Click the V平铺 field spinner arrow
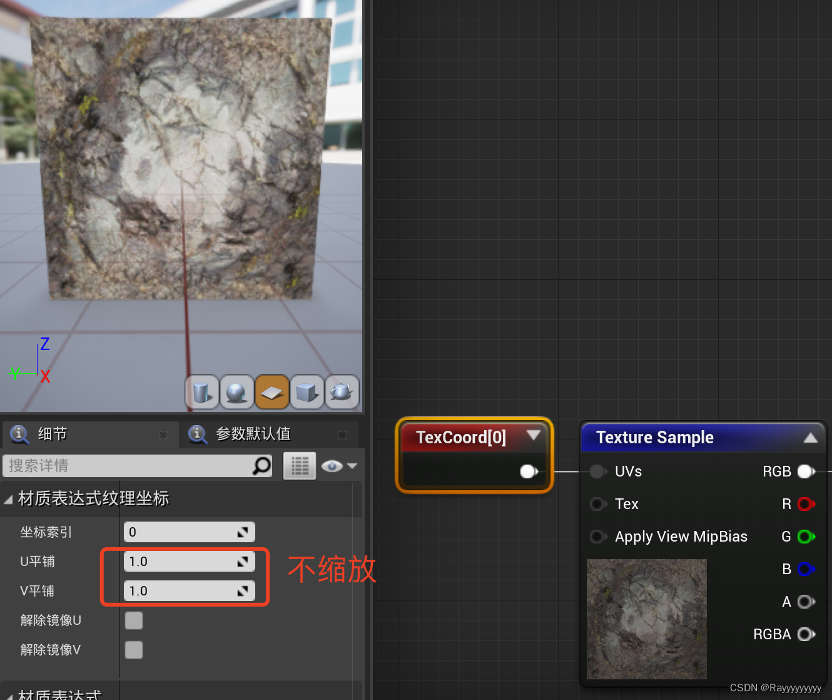This screenshot has height=700, width=832. coord(243,591)
